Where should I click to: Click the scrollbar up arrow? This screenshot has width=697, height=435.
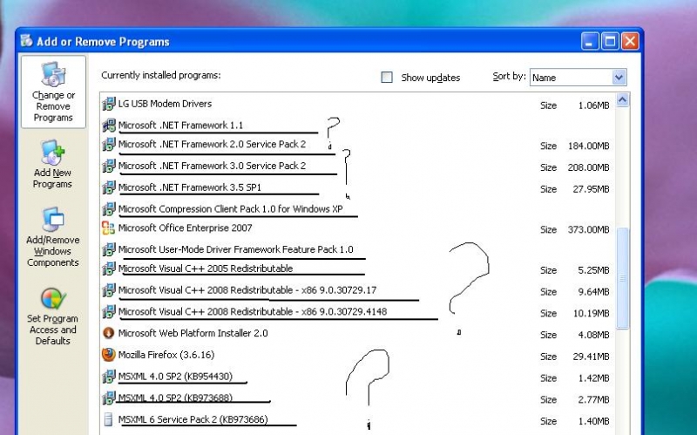[622, 100]
